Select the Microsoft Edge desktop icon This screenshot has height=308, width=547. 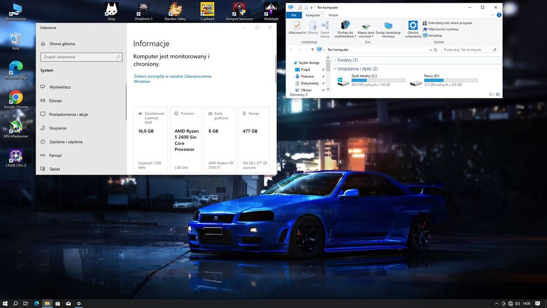click(x=16, y=71)
